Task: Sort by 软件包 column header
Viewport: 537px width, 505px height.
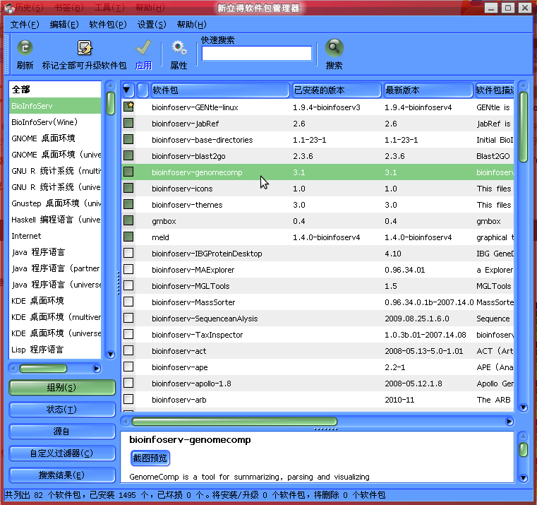Action: 220,90
